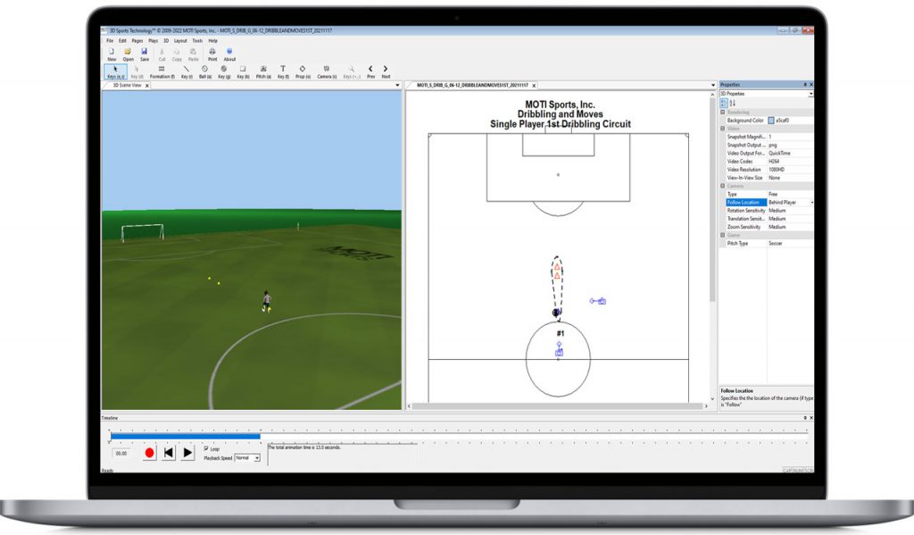This screenshot has height=535, width=914.
Task: Click the pitch view horizontal scrollbar
Action: pyautogui.click(x=557, y=406)
